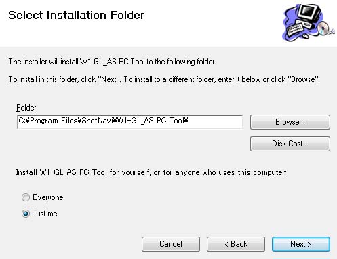Select the Just me radio button
Image resolution: width=337 pixels, height=259 pixels.
point(26,214)
